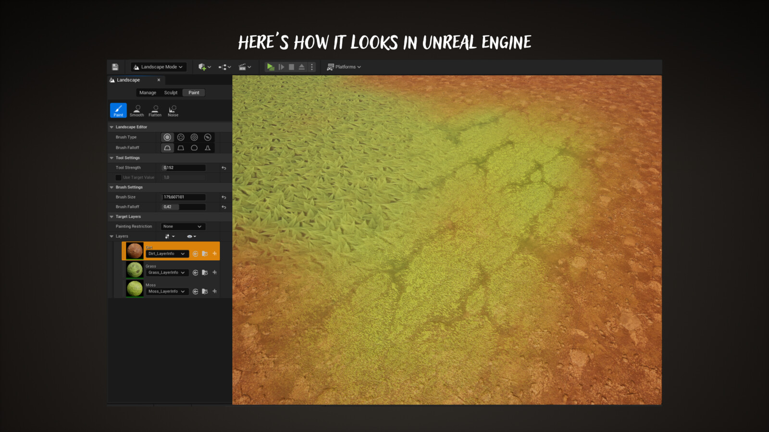Select the Tip brush falloff
Viewport: 769px width, 432px height.
(x=208, y=148)
